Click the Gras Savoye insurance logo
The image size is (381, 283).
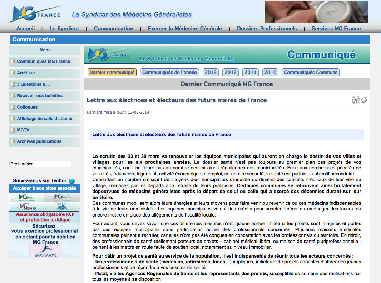coord(45,251)
